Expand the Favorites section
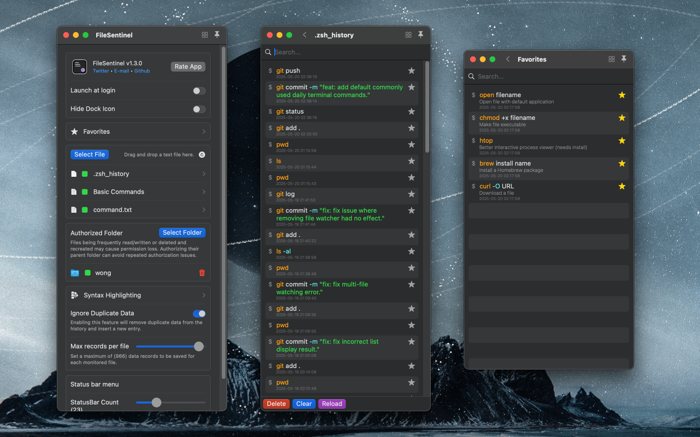 coord(138,131)
